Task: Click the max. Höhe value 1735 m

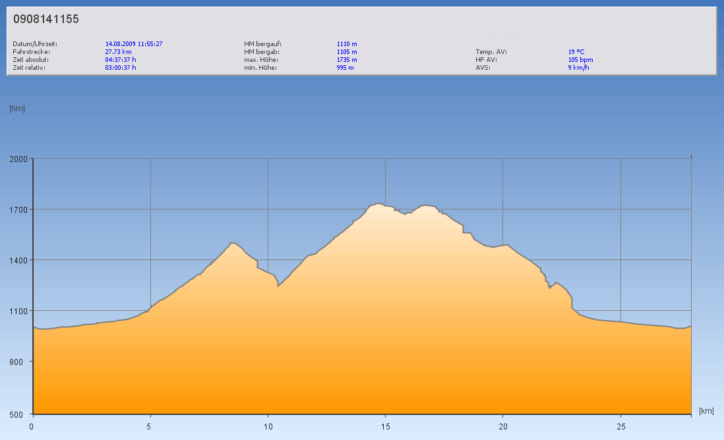Action: coord(347,60)
